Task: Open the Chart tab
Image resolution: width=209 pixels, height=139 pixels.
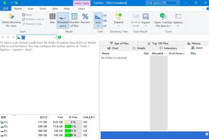Action: [x=113, y=48]
